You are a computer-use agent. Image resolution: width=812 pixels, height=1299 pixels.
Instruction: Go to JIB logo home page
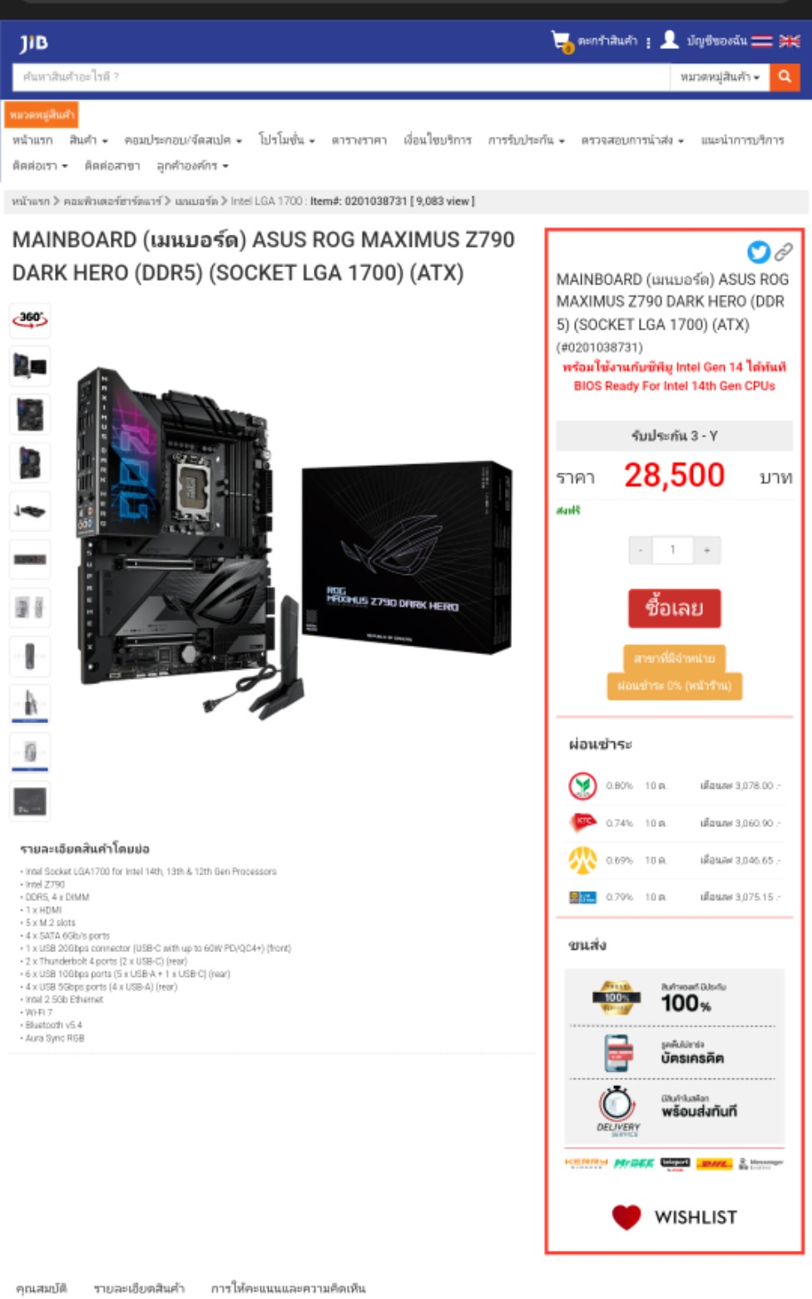(x=34, y=42)
